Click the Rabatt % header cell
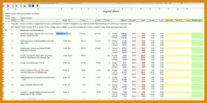This screenshot has width=207, height=103. point(179,20)
